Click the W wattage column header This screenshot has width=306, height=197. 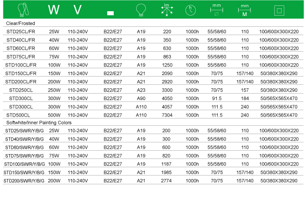(54, 9)
